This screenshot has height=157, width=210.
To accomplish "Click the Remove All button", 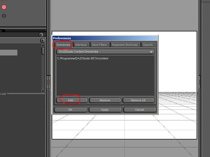I will coord(138,100).
